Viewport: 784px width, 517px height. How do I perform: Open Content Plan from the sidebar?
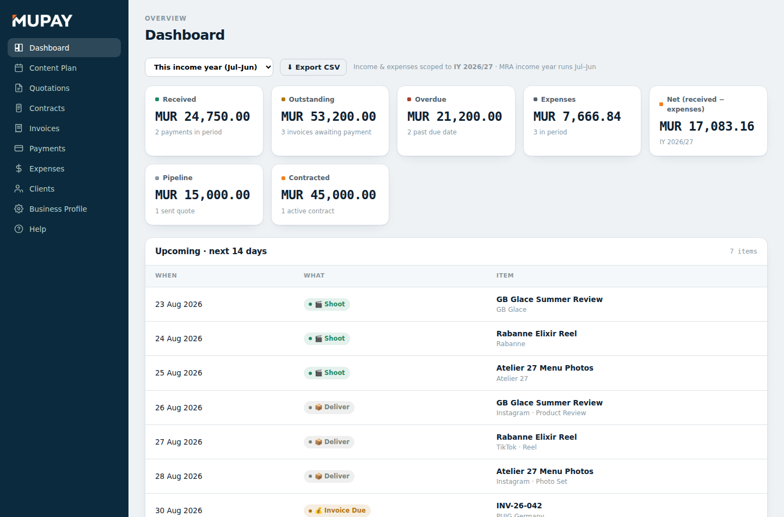pyautogui.click(x=64, y=68)
